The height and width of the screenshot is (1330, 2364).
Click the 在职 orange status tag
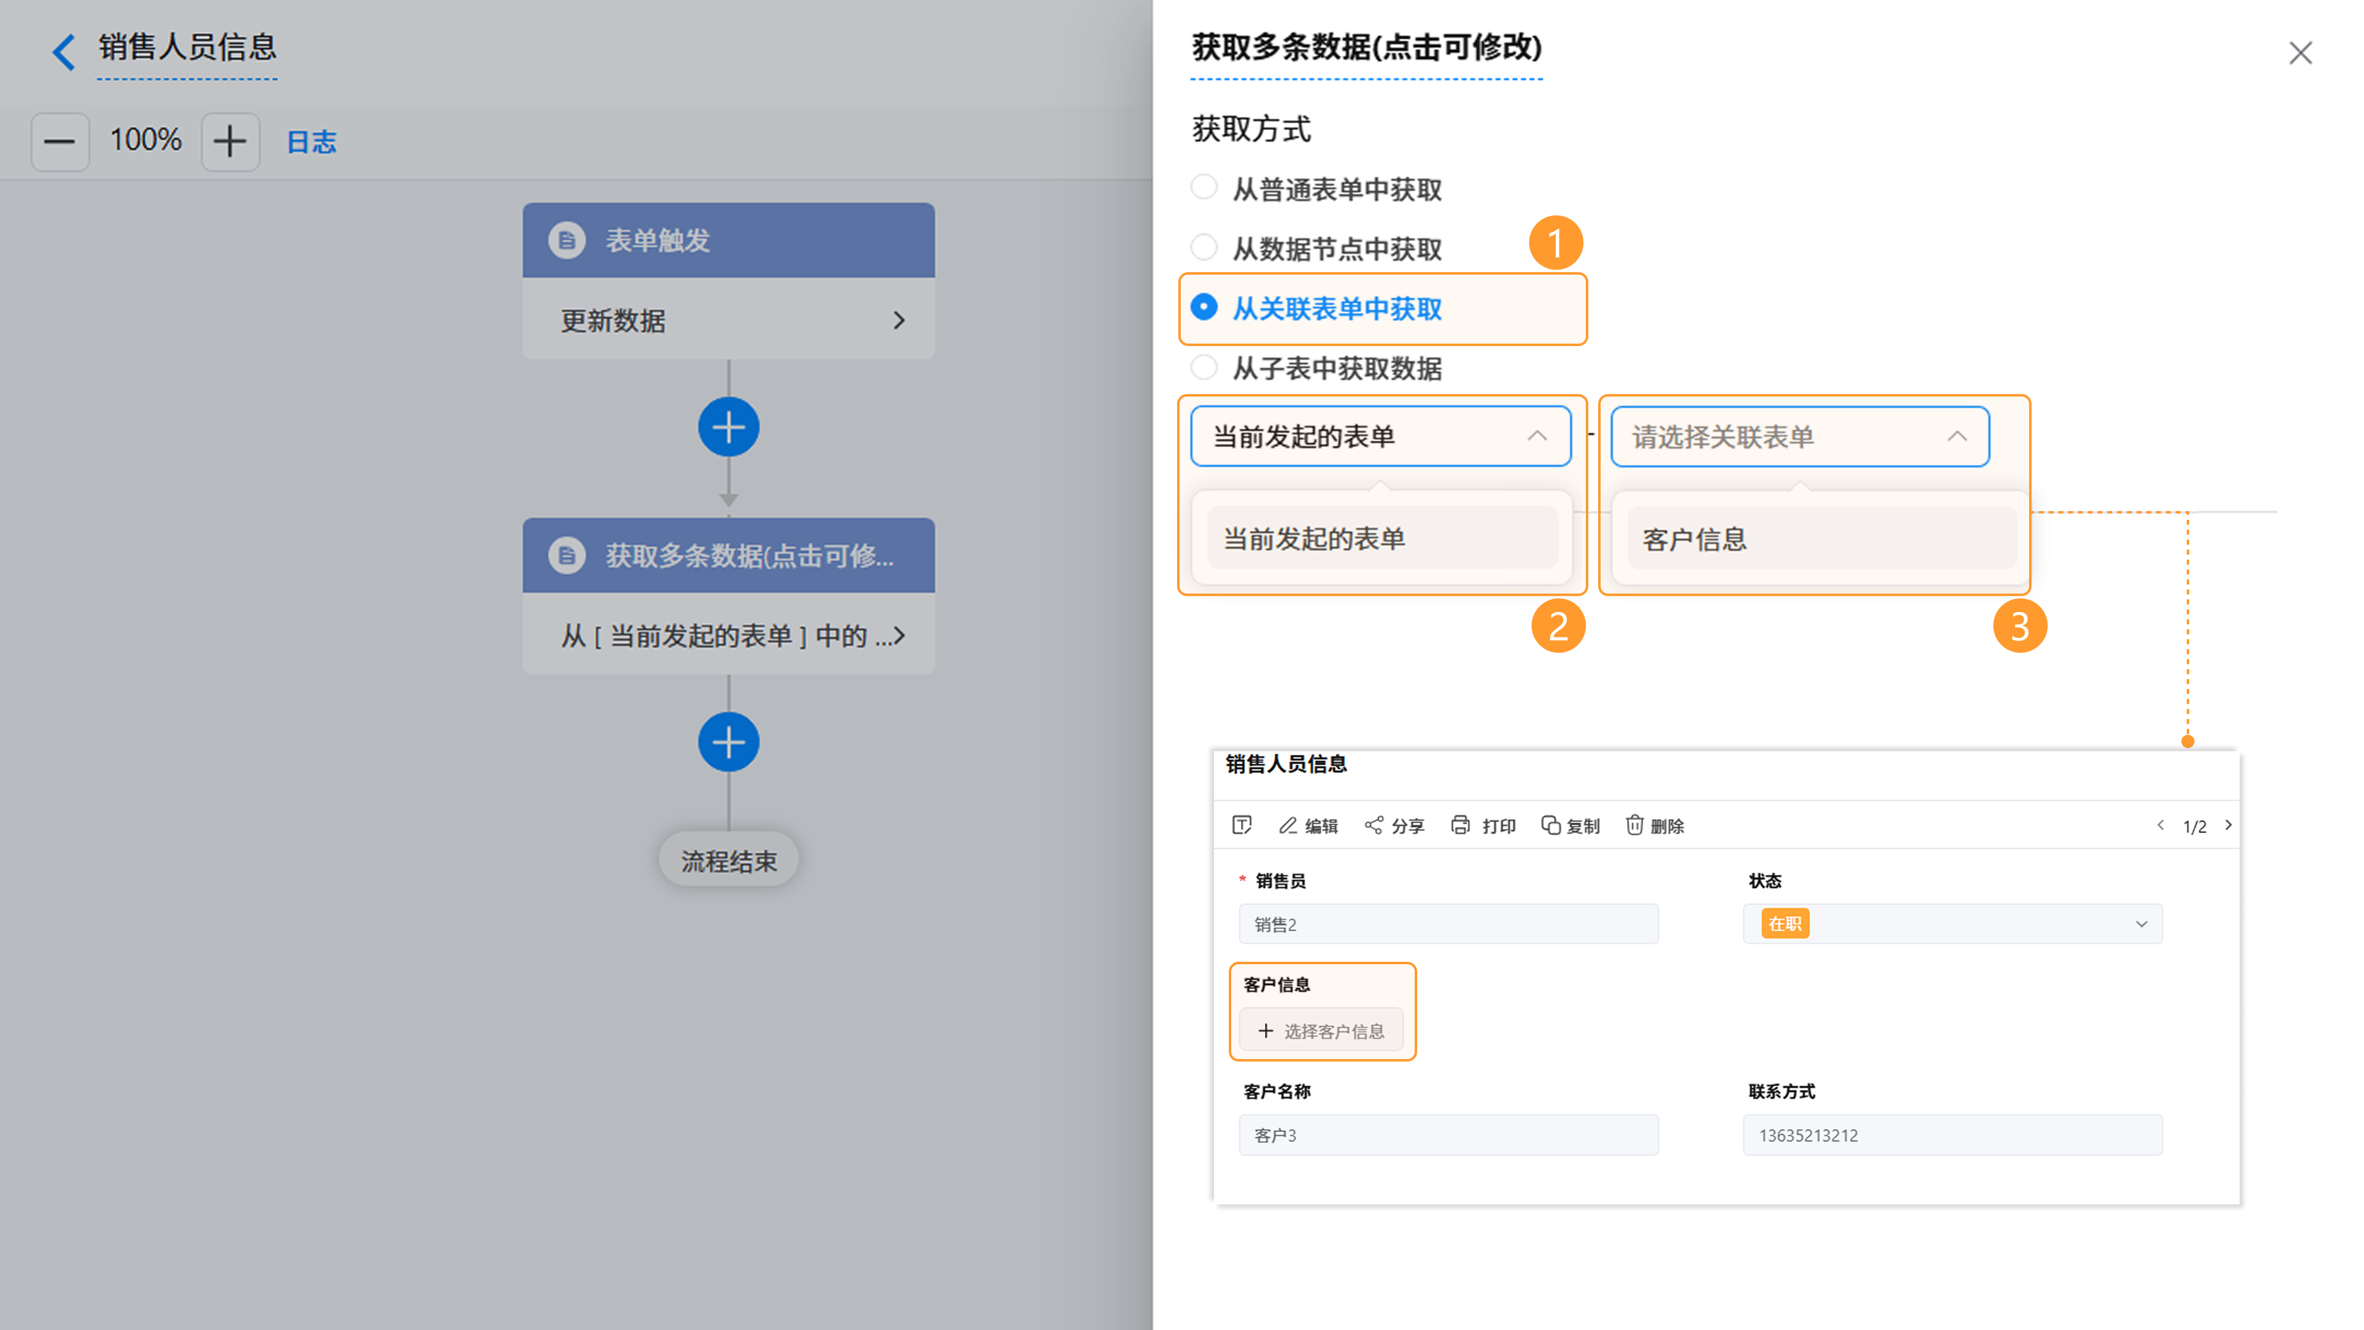pos(1784,924)
